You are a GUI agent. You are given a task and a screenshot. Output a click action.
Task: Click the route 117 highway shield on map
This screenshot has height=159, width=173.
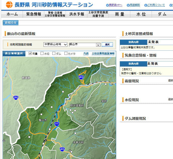coord(57,124)
